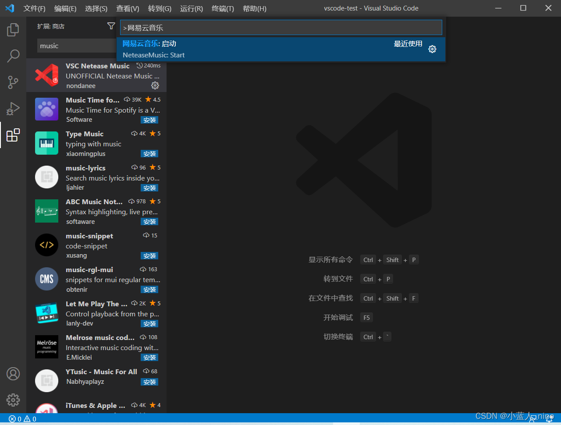The height and width of the screenshot is (425, 561).
Task: Select the YTusic - Music For All title
Action: click(101, 372)
